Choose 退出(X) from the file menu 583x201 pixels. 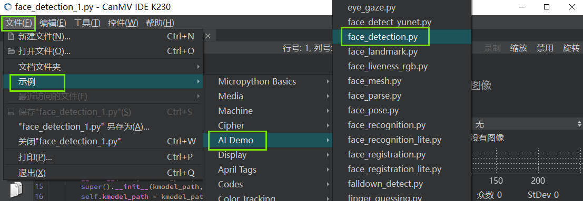[x=104, y=173]
